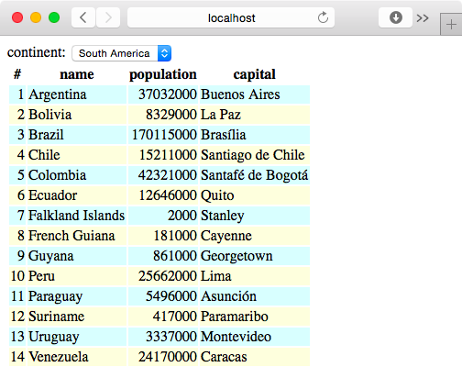
Task: Open the Safari downloads button
Action: click(x=396, y=17)
